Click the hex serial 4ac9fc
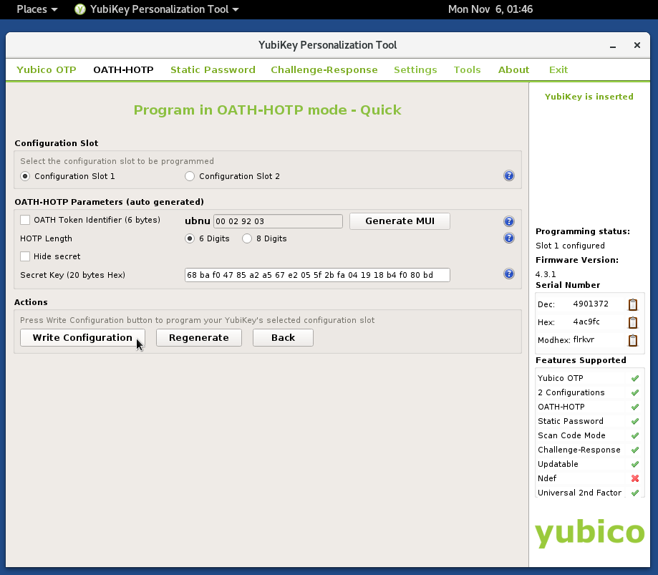The height and width of the screenshot is (575, 658). (586, 322)
